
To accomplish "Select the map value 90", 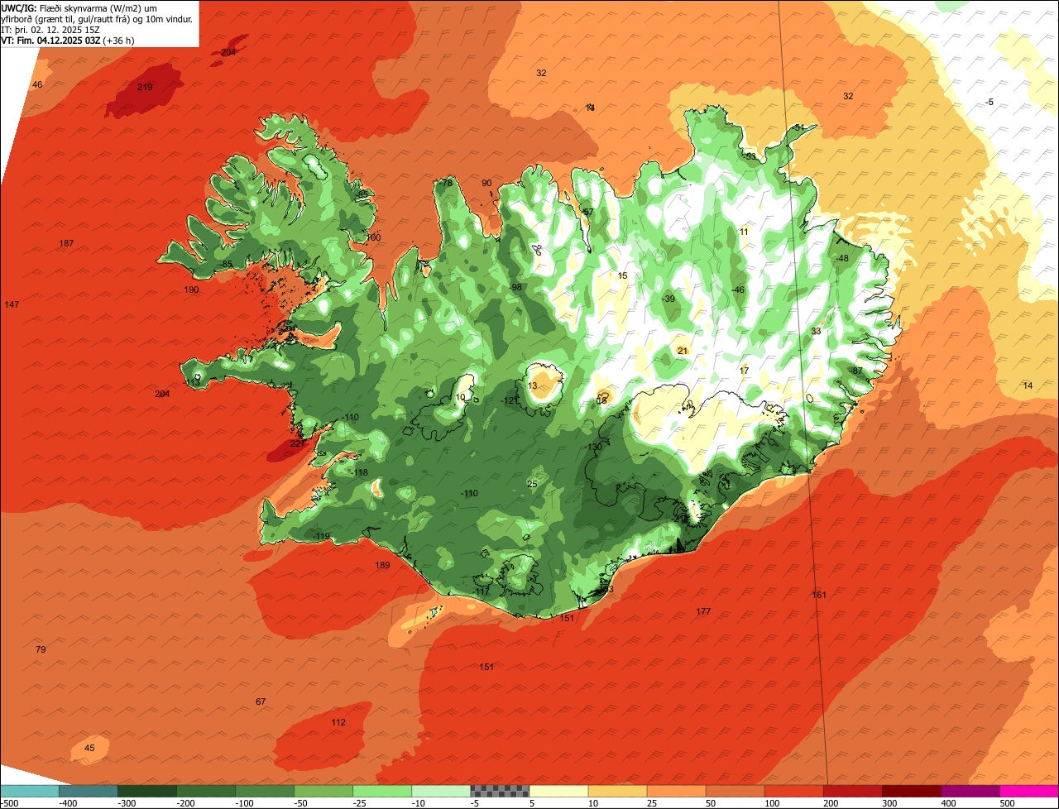I will 486,184.
